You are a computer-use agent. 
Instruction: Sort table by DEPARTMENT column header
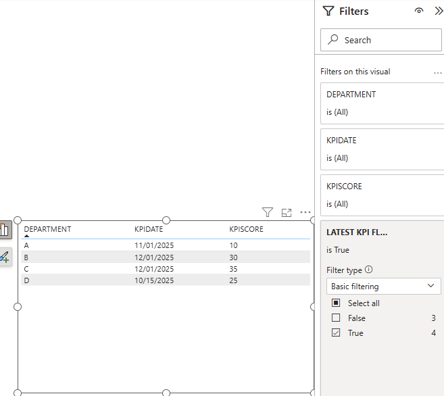(x=47, y=229)
